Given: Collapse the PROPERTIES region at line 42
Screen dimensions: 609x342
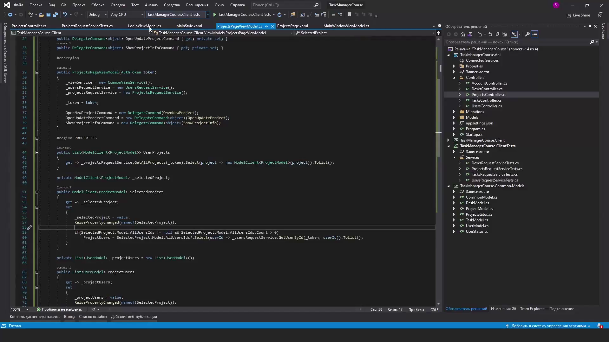Looking at the screenshot, I should tap(37, 138).
